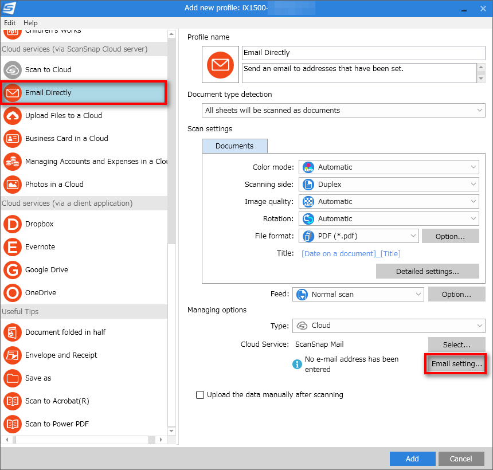The image size is (493, 470).
Task: Click profile list horizontal scroll right arrow
Action: tap(161, 440)
